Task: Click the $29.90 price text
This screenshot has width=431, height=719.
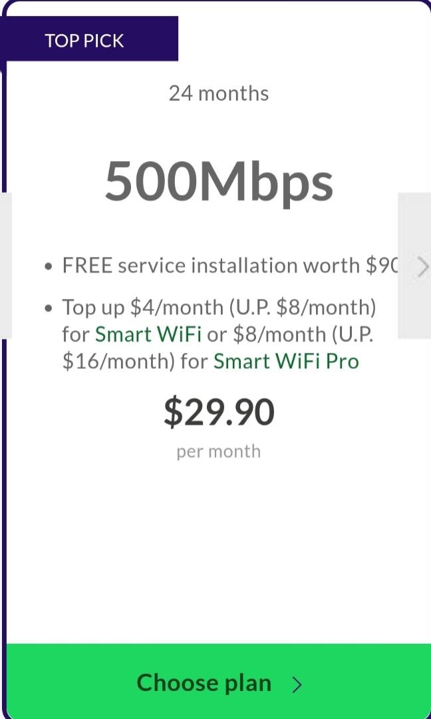Action: (x=218, y=411)
